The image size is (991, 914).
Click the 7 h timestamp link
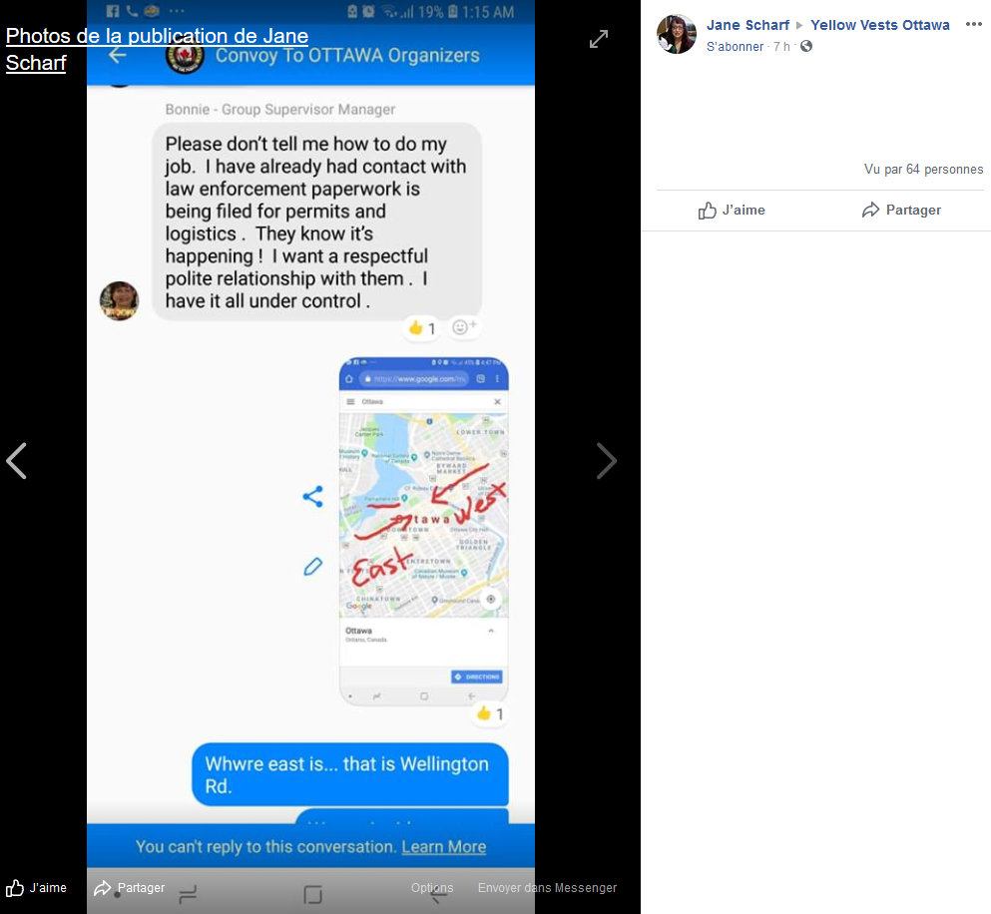(x=781, y=47)
